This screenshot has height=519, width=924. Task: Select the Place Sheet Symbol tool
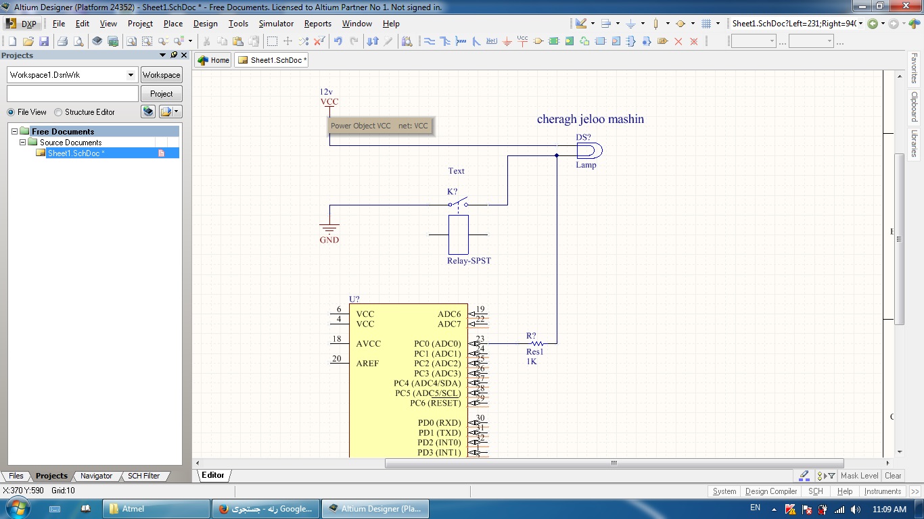point(554,41)
